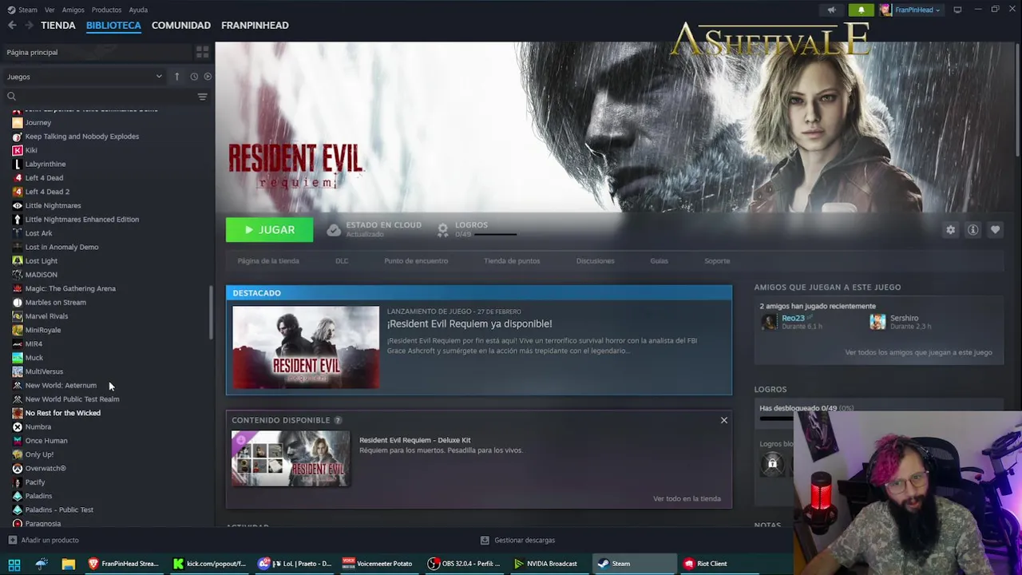Viewport: 1022px width, 575px height.
Task: Open game settings gear icon
Action: (x=950, y=230)
